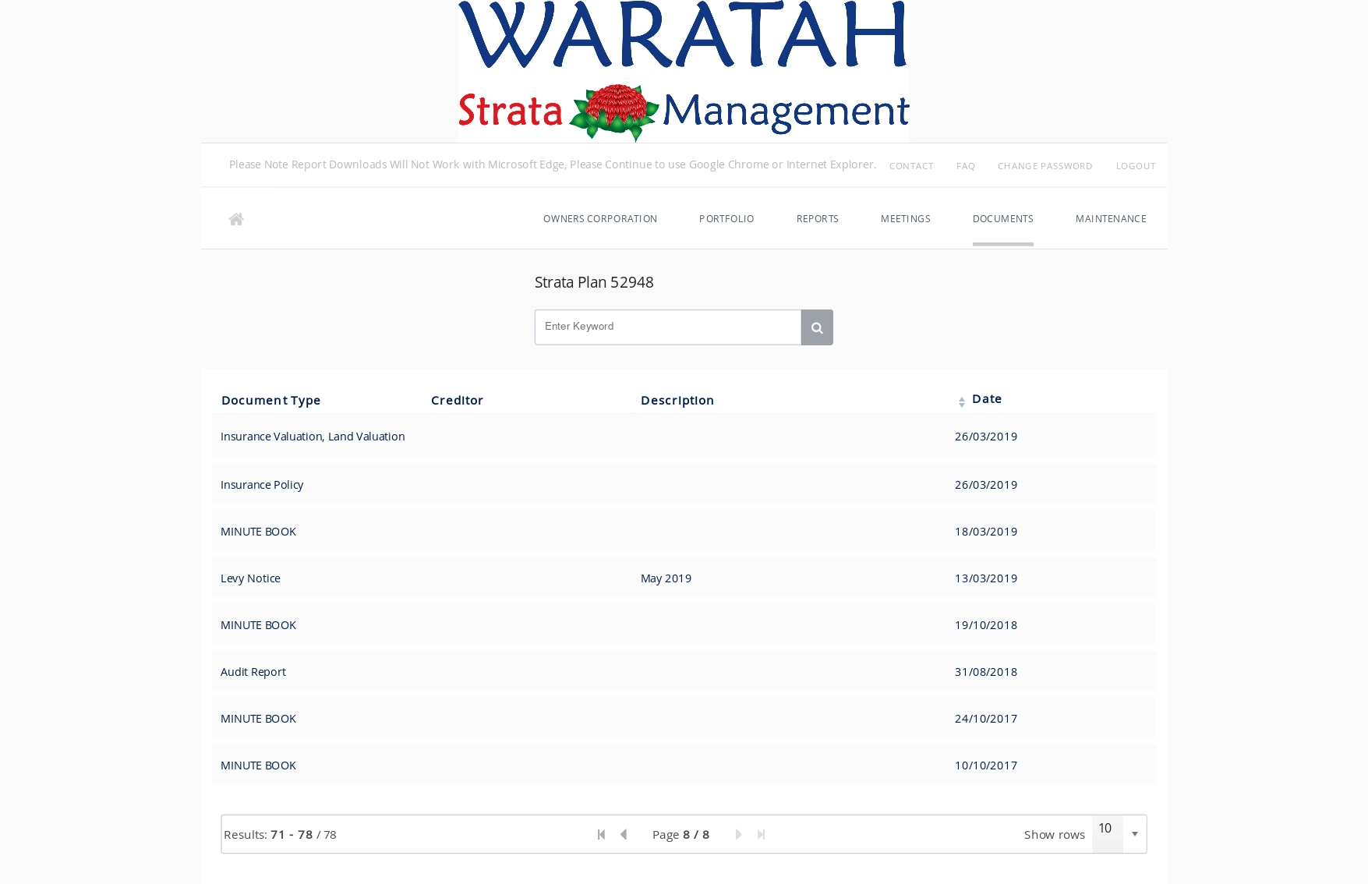
Task: Sort by Document Type column header
Action: click(271, 400)
